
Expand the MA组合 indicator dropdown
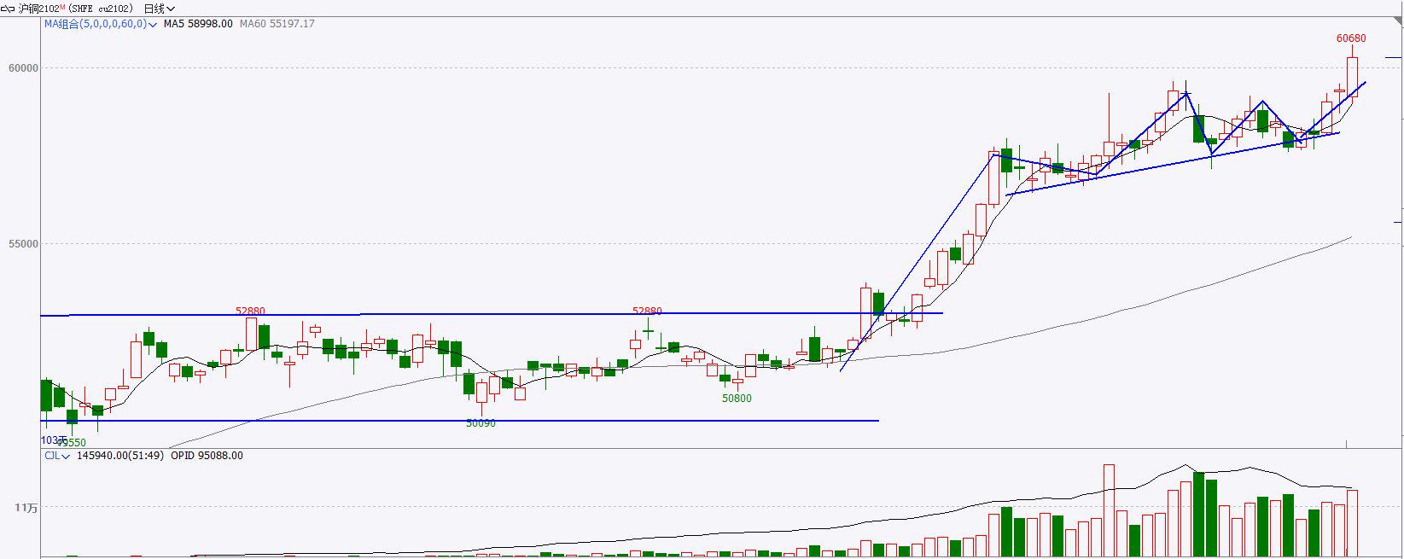152,25
